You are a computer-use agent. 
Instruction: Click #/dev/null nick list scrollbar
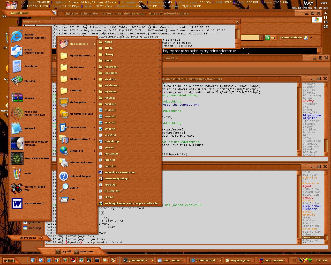coord(326,207)
